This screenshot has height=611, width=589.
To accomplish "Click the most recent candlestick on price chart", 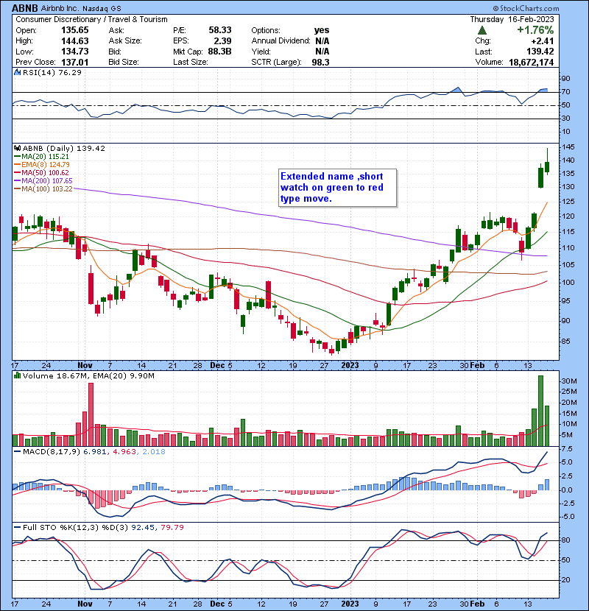I will (x=547, y=167).
